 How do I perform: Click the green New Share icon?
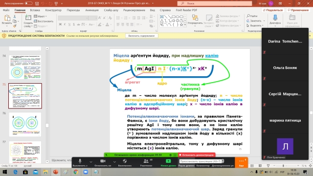coord(168,161)
